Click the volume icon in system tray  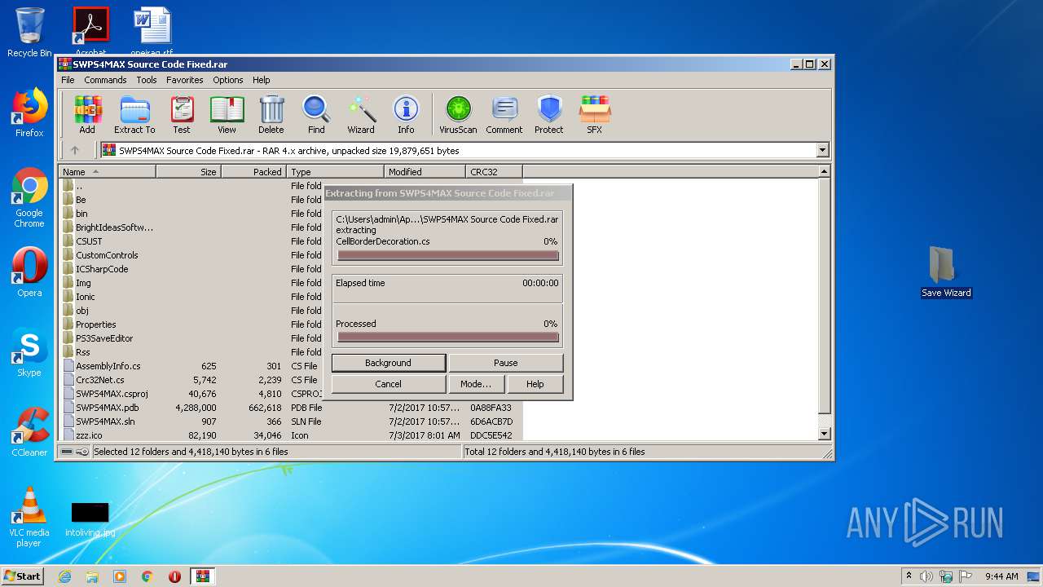926,576
